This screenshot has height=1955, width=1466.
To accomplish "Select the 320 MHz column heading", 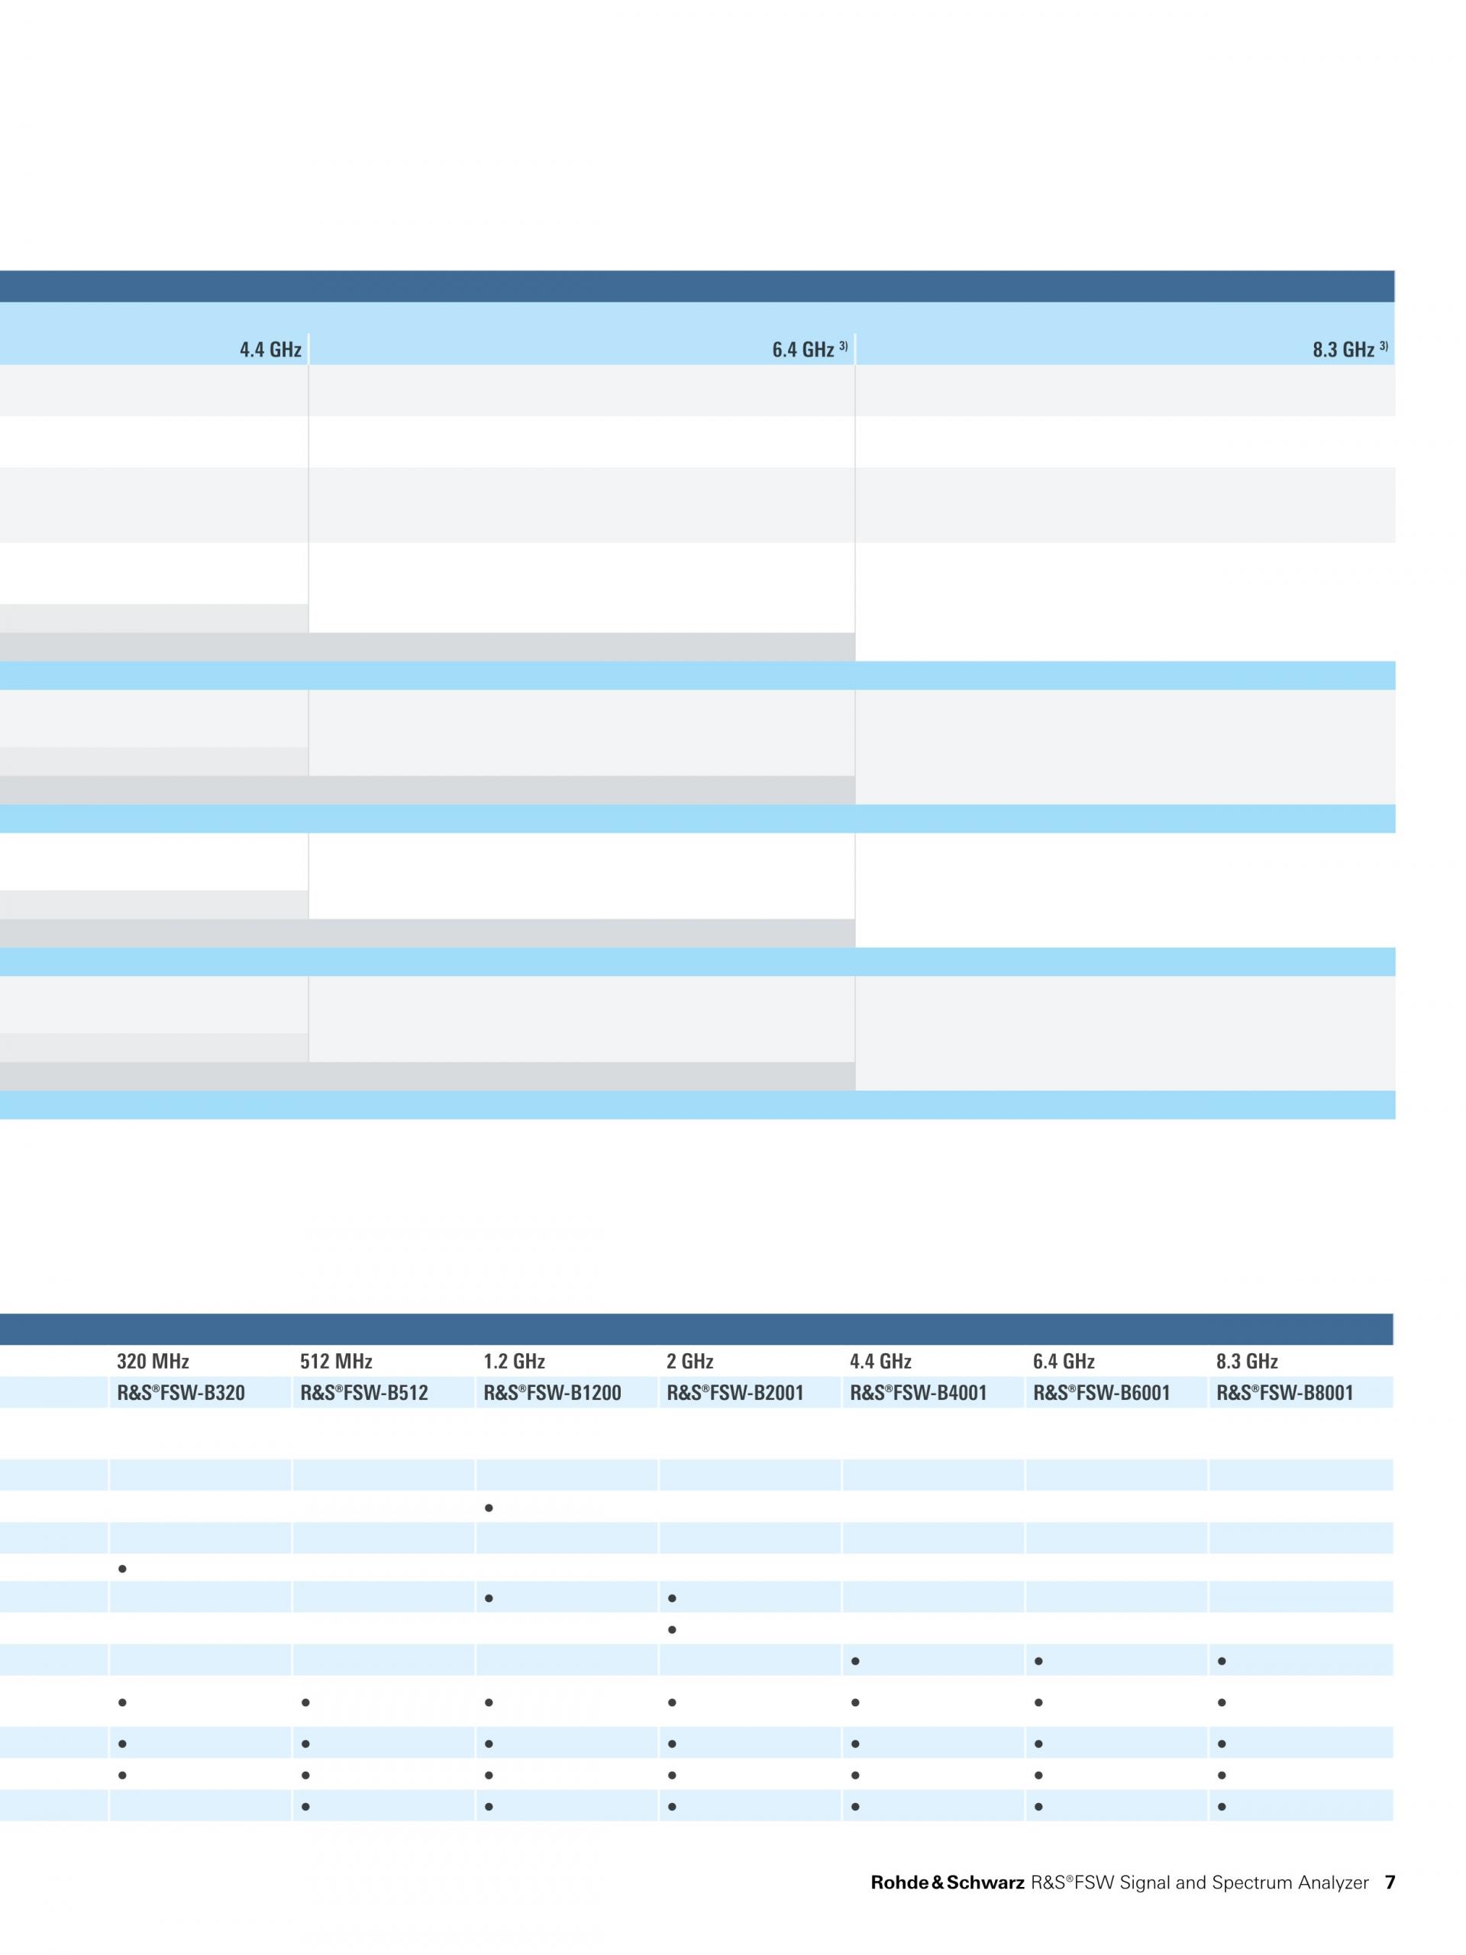I will (x=153, y=1362).
